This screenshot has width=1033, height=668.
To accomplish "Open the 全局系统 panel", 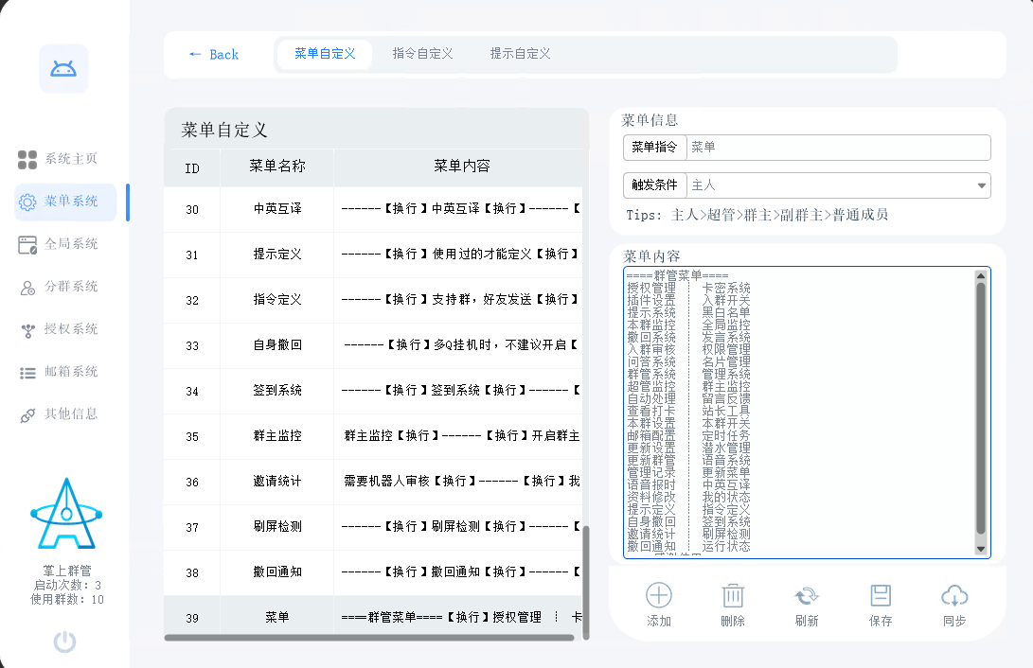I will (63, 244).
